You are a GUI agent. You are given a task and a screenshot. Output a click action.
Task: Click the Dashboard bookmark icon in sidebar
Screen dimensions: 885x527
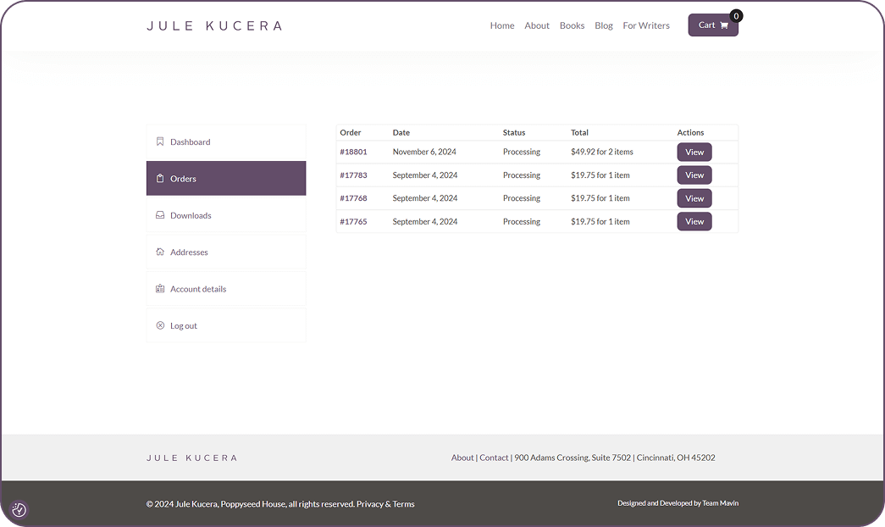[160, 141]
